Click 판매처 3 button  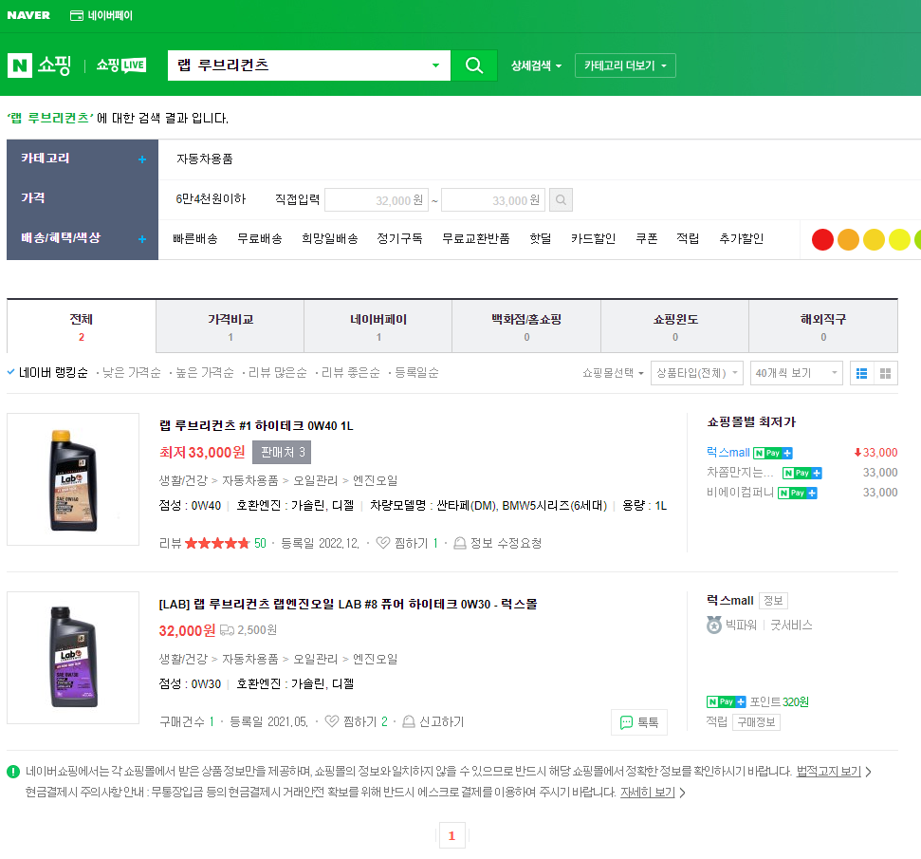282,452
